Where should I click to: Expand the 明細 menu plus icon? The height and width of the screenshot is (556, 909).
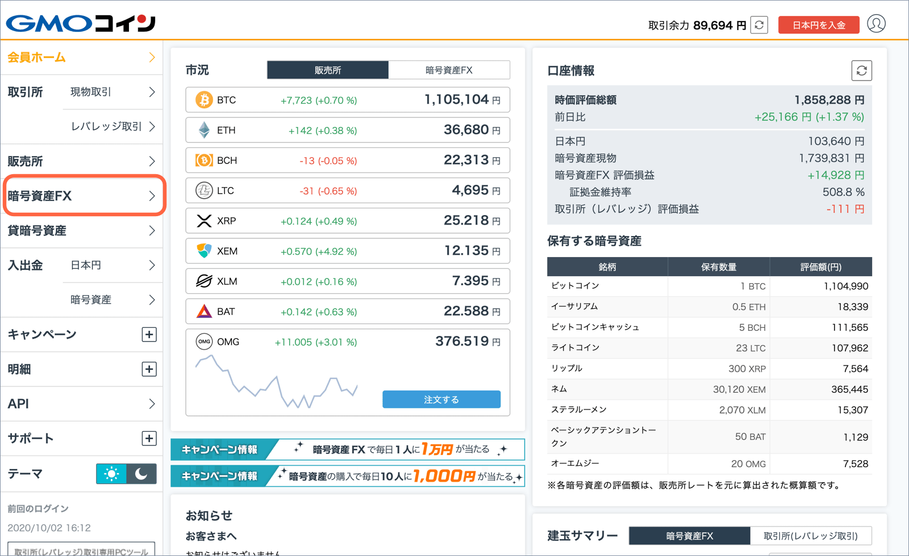pyautogui.click(x=149, y=369)
